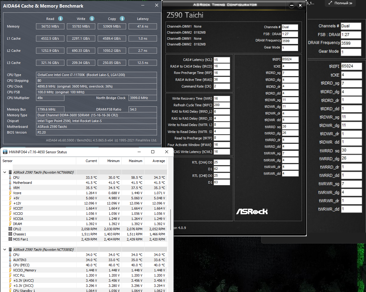Click the info icon beside Write
Viewport: 366px width, 292px height.
(92, 18)
